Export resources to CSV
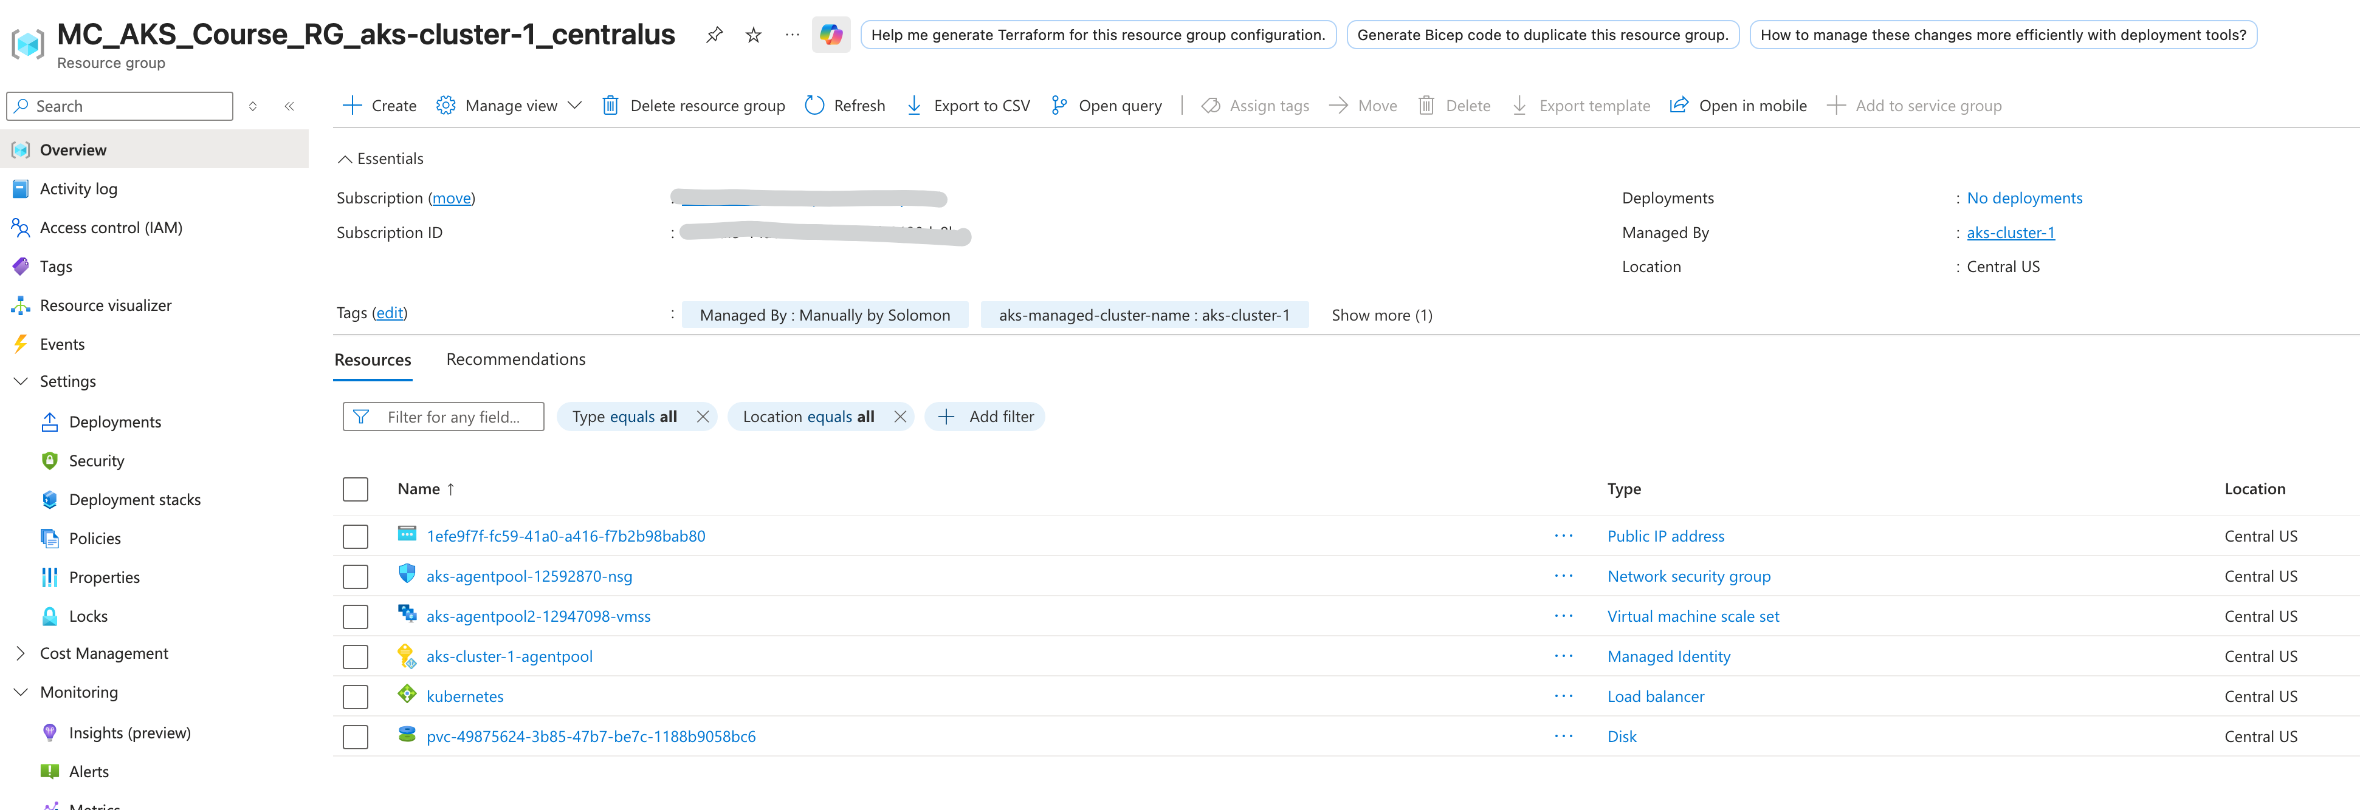The height and width of the screenshot is (810, 2360). [968, 105]
